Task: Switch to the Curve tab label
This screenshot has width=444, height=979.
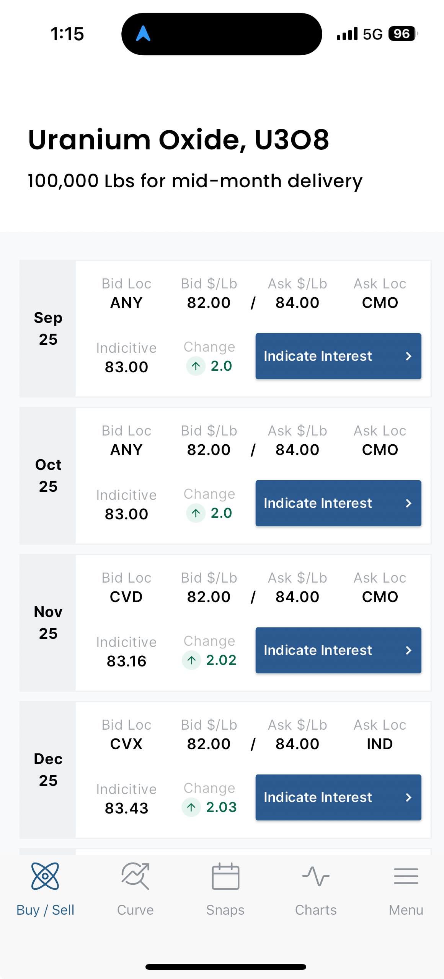Action: coord(135,910)
